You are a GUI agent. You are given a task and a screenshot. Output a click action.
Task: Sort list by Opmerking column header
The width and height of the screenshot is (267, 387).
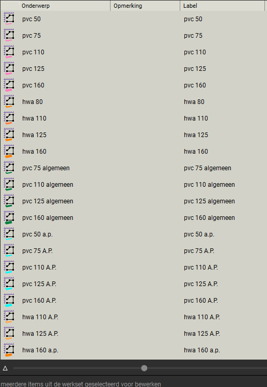(x=145, y=6)
